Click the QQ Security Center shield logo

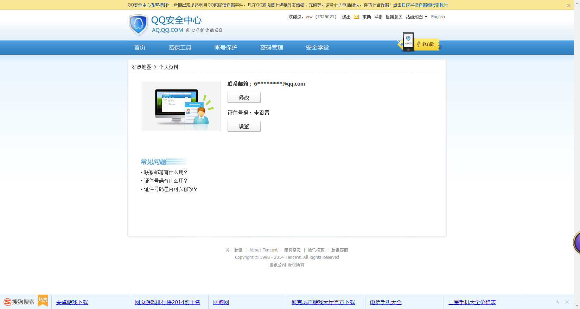click(x=138, y=25)
